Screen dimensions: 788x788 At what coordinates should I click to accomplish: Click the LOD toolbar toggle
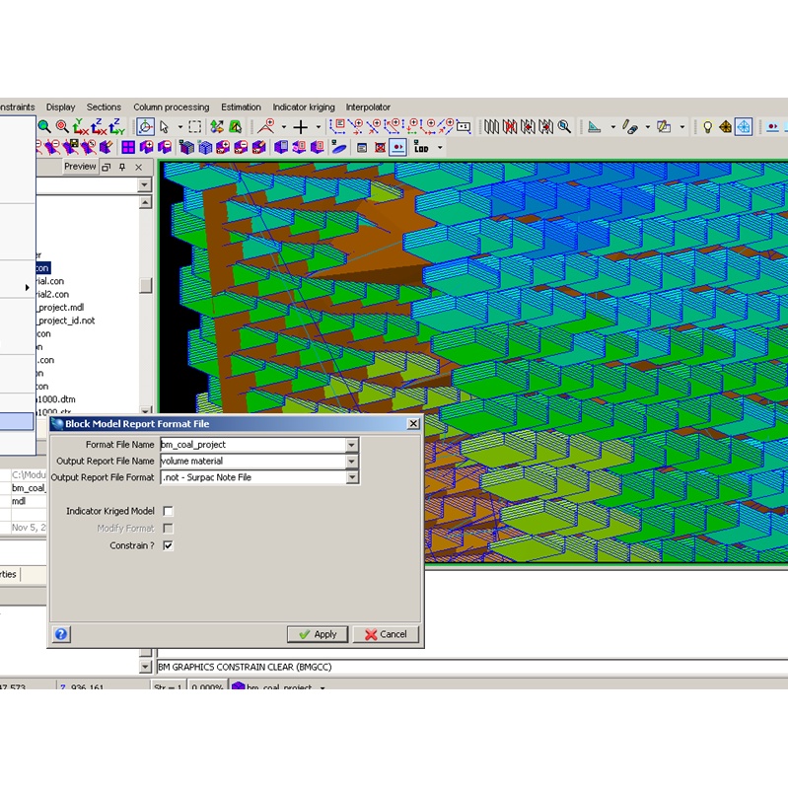coord(422,147)
